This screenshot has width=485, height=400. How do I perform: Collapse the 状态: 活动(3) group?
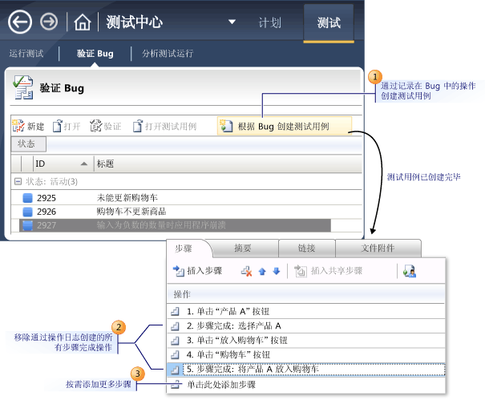[x=18, y=182]
